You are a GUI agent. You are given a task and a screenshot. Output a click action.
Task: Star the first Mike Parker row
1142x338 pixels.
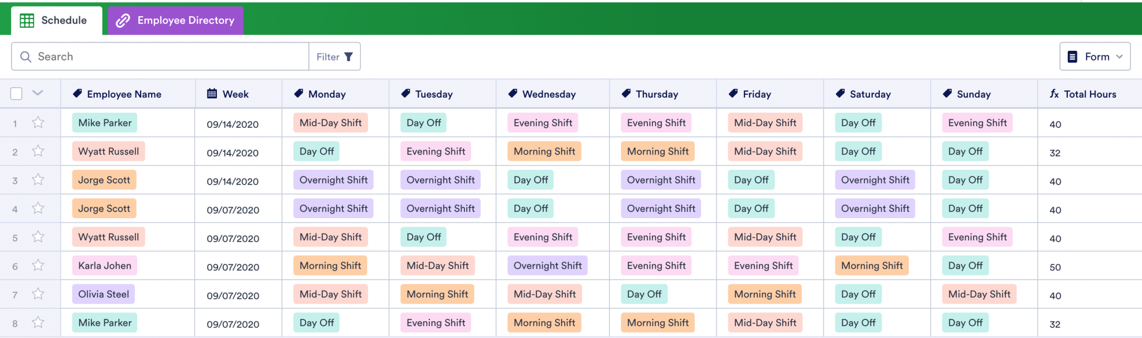pyautogui.click(x=38, y=123)
